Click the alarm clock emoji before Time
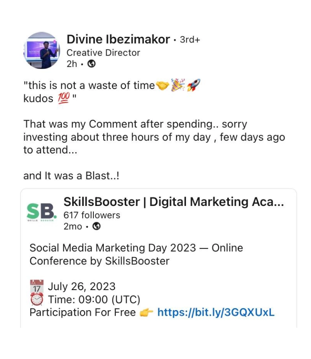 coord(37,300)
